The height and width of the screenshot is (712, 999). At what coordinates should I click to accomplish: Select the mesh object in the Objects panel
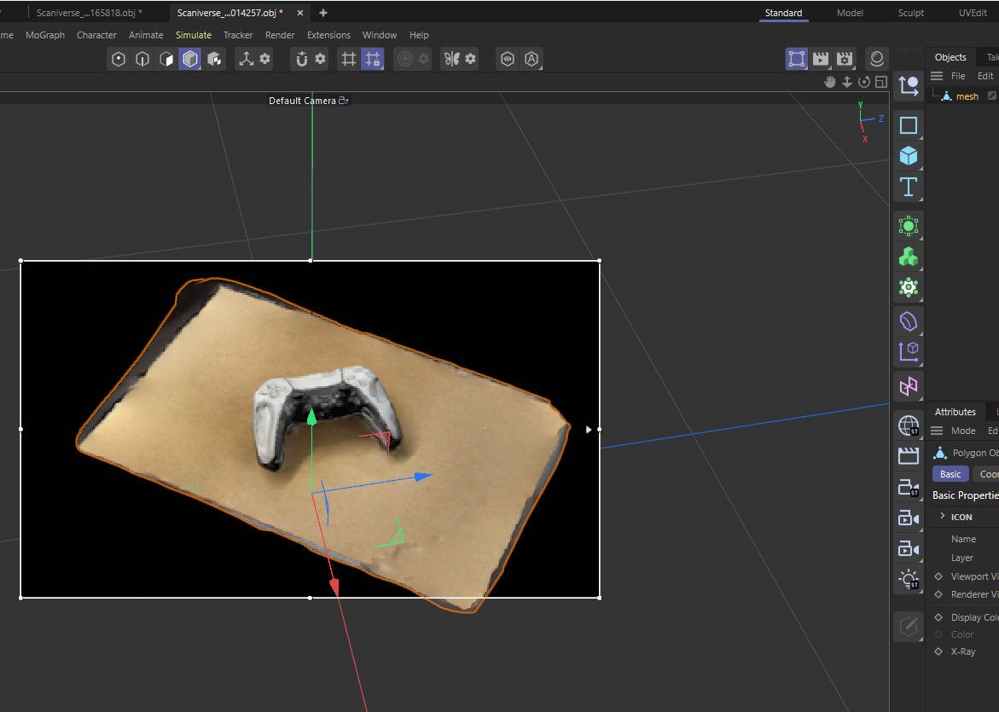pos(966,96)
